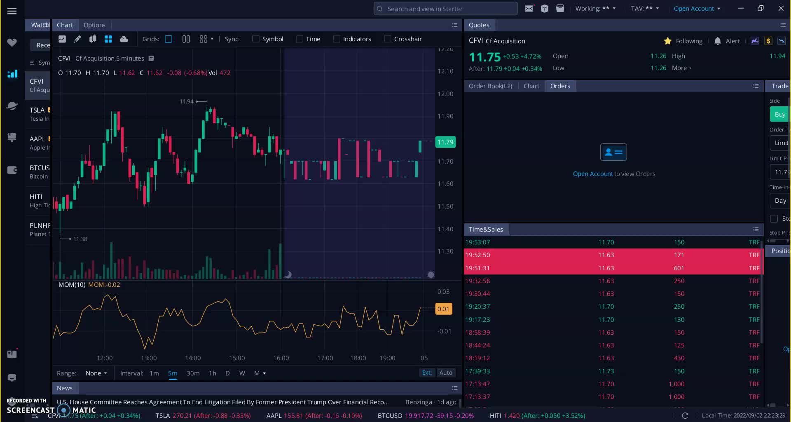Click the pencil drawing tool icon
Screen dimensions: 791x422
coord(77,39)
